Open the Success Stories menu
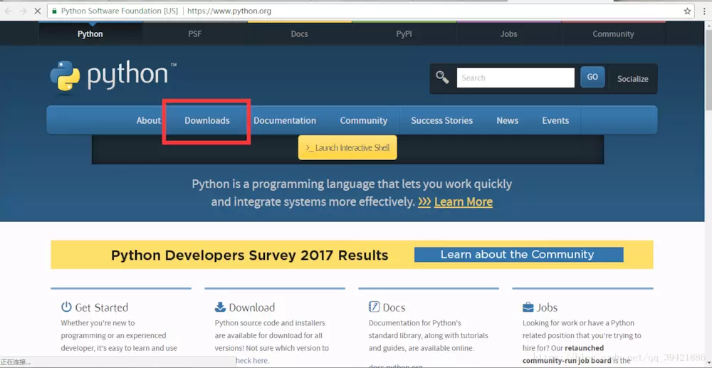Viewport: 712px width, 368px height. (x=442, y=120)
